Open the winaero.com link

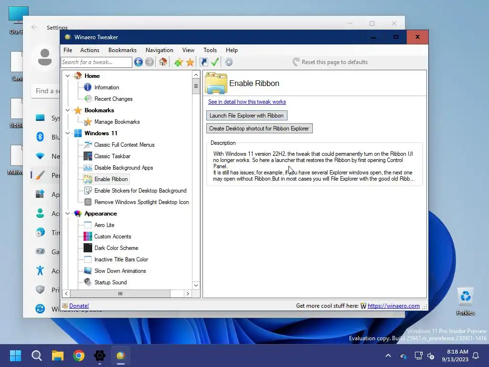(393, 306)
